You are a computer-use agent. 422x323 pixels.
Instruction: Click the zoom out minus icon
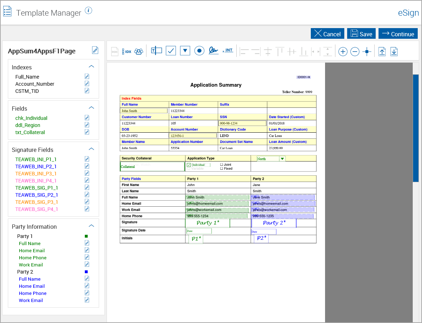point(355,52)
